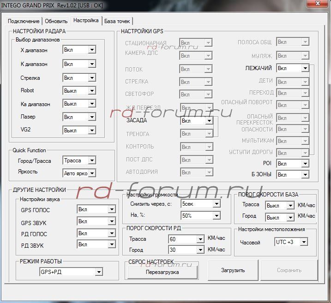
Task: Go to the База точек tab
Action: (117, 21)
